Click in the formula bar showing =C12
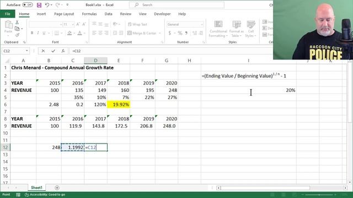Viewport: 353px width, 198px height. (x=171, y=51)
